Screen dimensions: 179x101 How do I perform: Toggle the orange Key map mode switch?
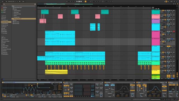point(168,1)
